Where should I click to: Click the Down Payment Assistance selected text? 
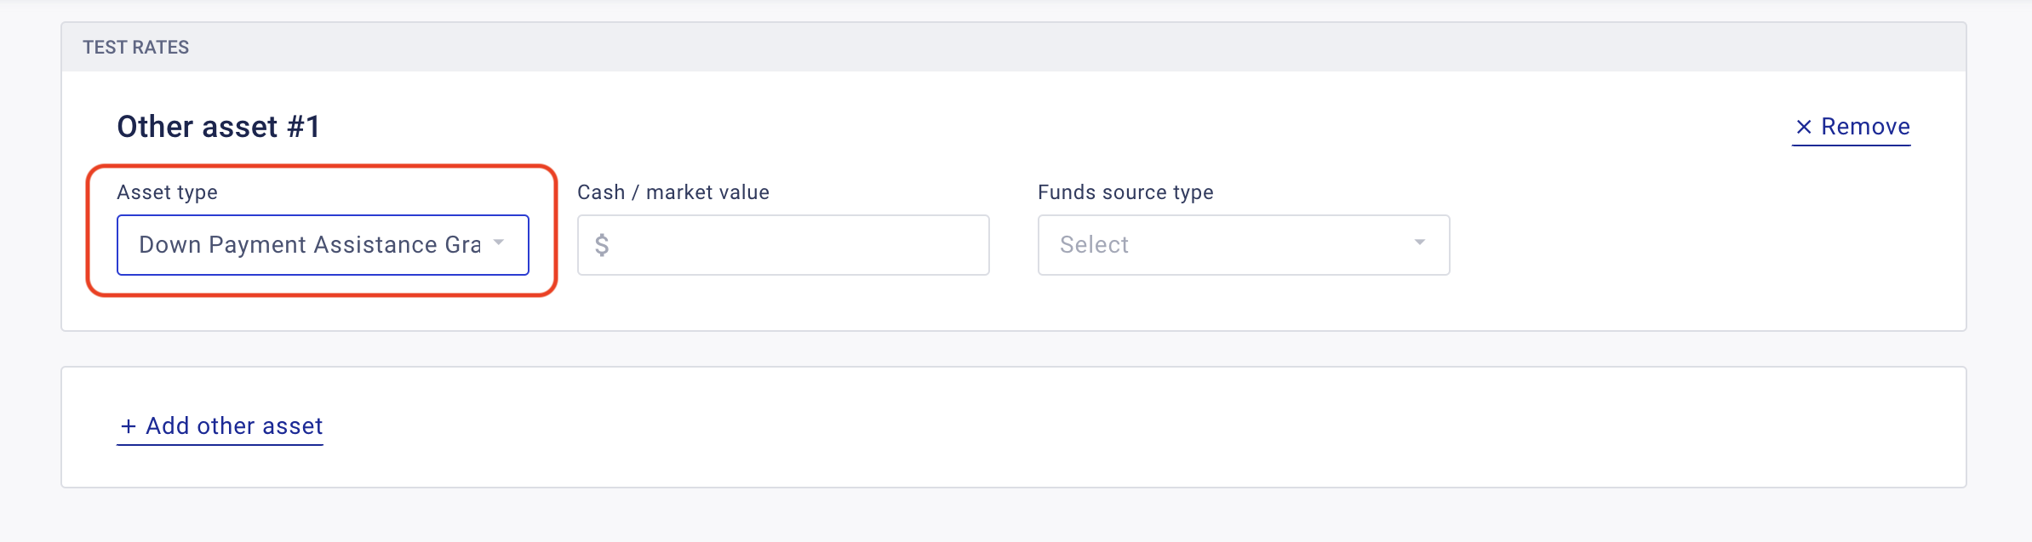pos(309,245)
